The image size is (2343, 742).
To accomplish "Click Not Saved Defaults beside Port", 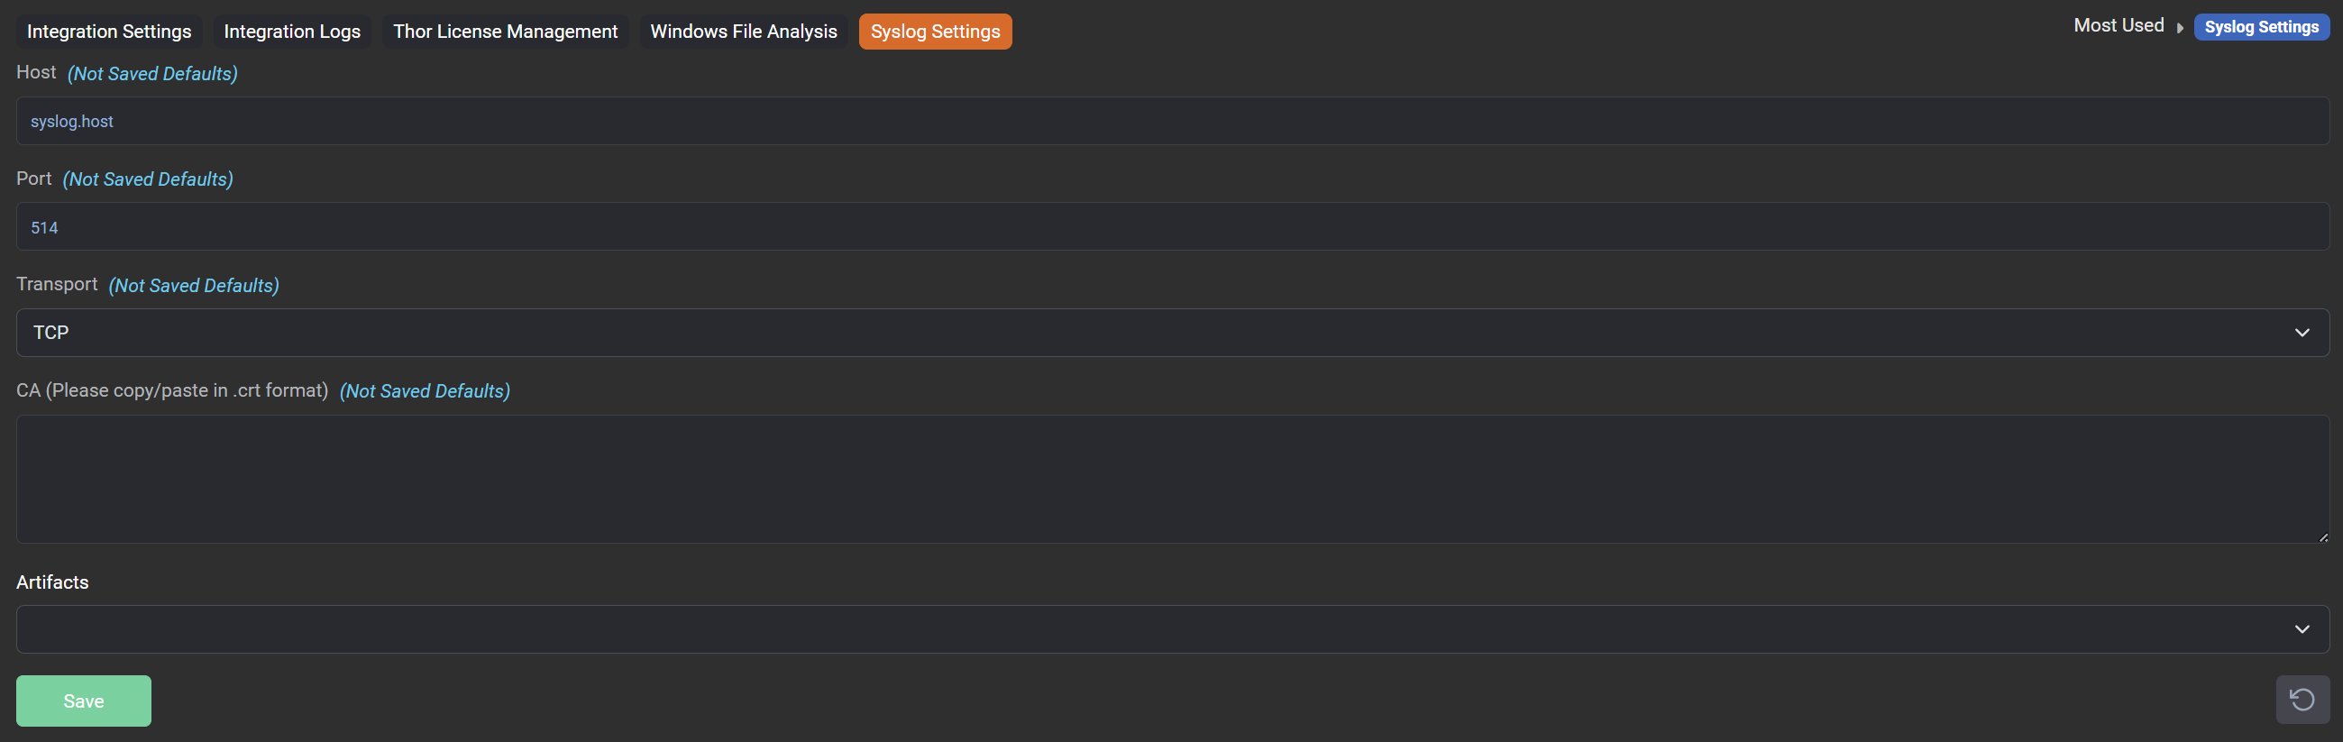I will point(148,179).
